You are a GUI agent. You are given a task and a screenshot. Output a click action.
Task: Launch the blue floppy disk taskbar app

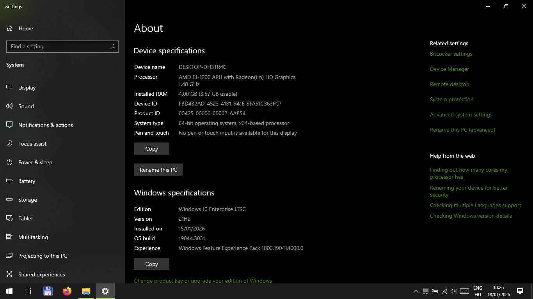point(48,291)
